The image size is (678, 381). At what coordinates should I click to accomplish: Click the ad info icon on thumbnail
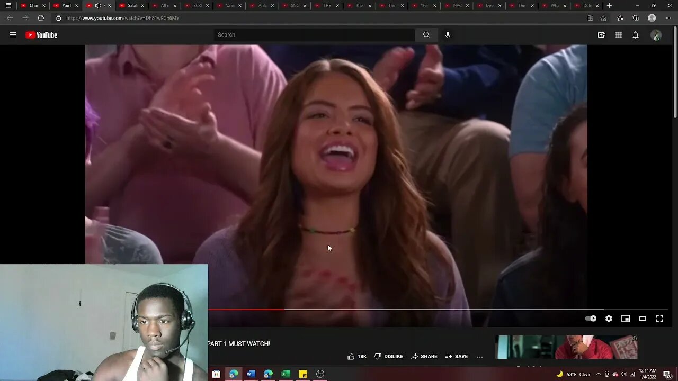634,339
